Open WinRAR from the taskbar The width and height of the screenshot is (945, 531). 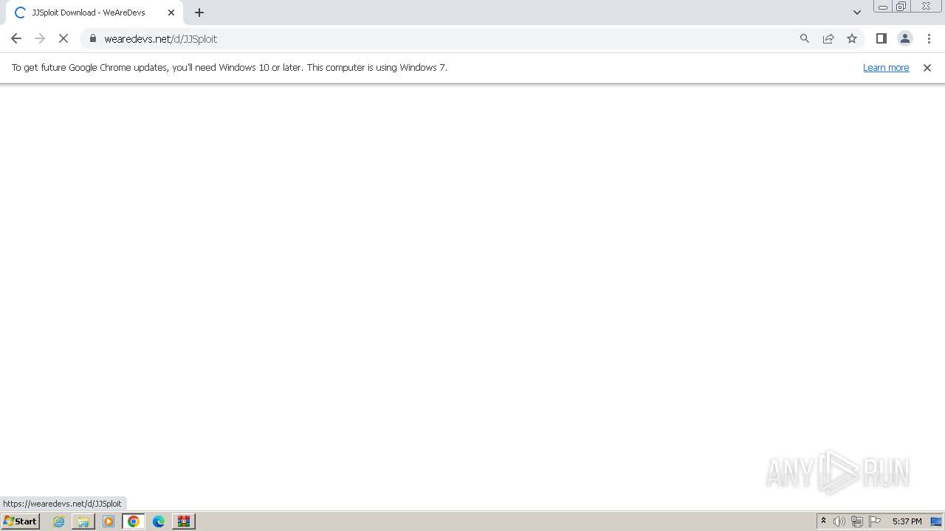tap(184, 521)
